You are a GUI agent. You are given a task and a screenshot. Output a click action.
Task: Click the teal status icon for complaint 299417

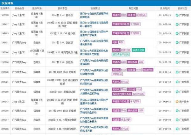[177, 24]
